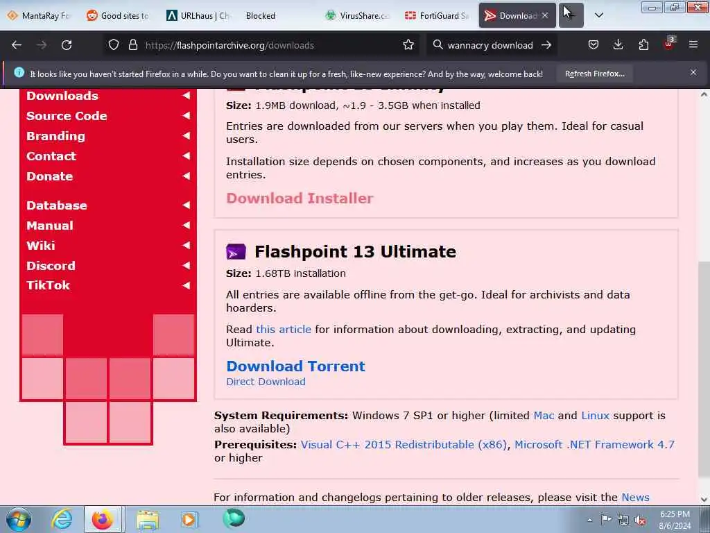The height and width of the screenshot is (533, 710).
Task: Click the Flashpoint 13 Ultimate logo icon
Action: tap(236, 251)
